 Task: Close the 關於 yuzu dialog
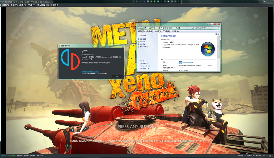[121, 45]
